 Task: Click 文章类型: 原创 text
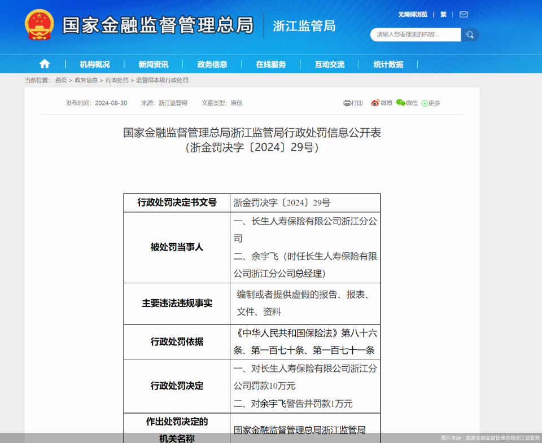click(222, 103)
